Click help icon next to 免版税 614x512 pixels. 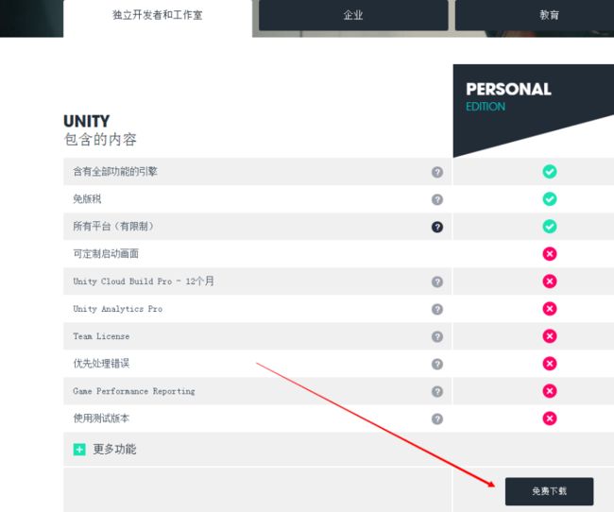click(x=437, y=199)
